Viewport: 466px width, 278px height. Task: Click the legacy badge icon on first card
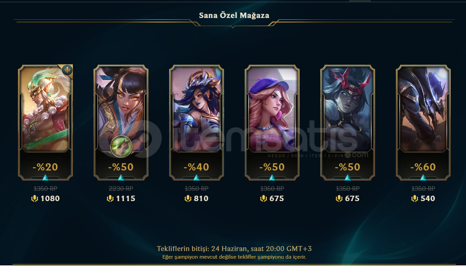point(67,70)
